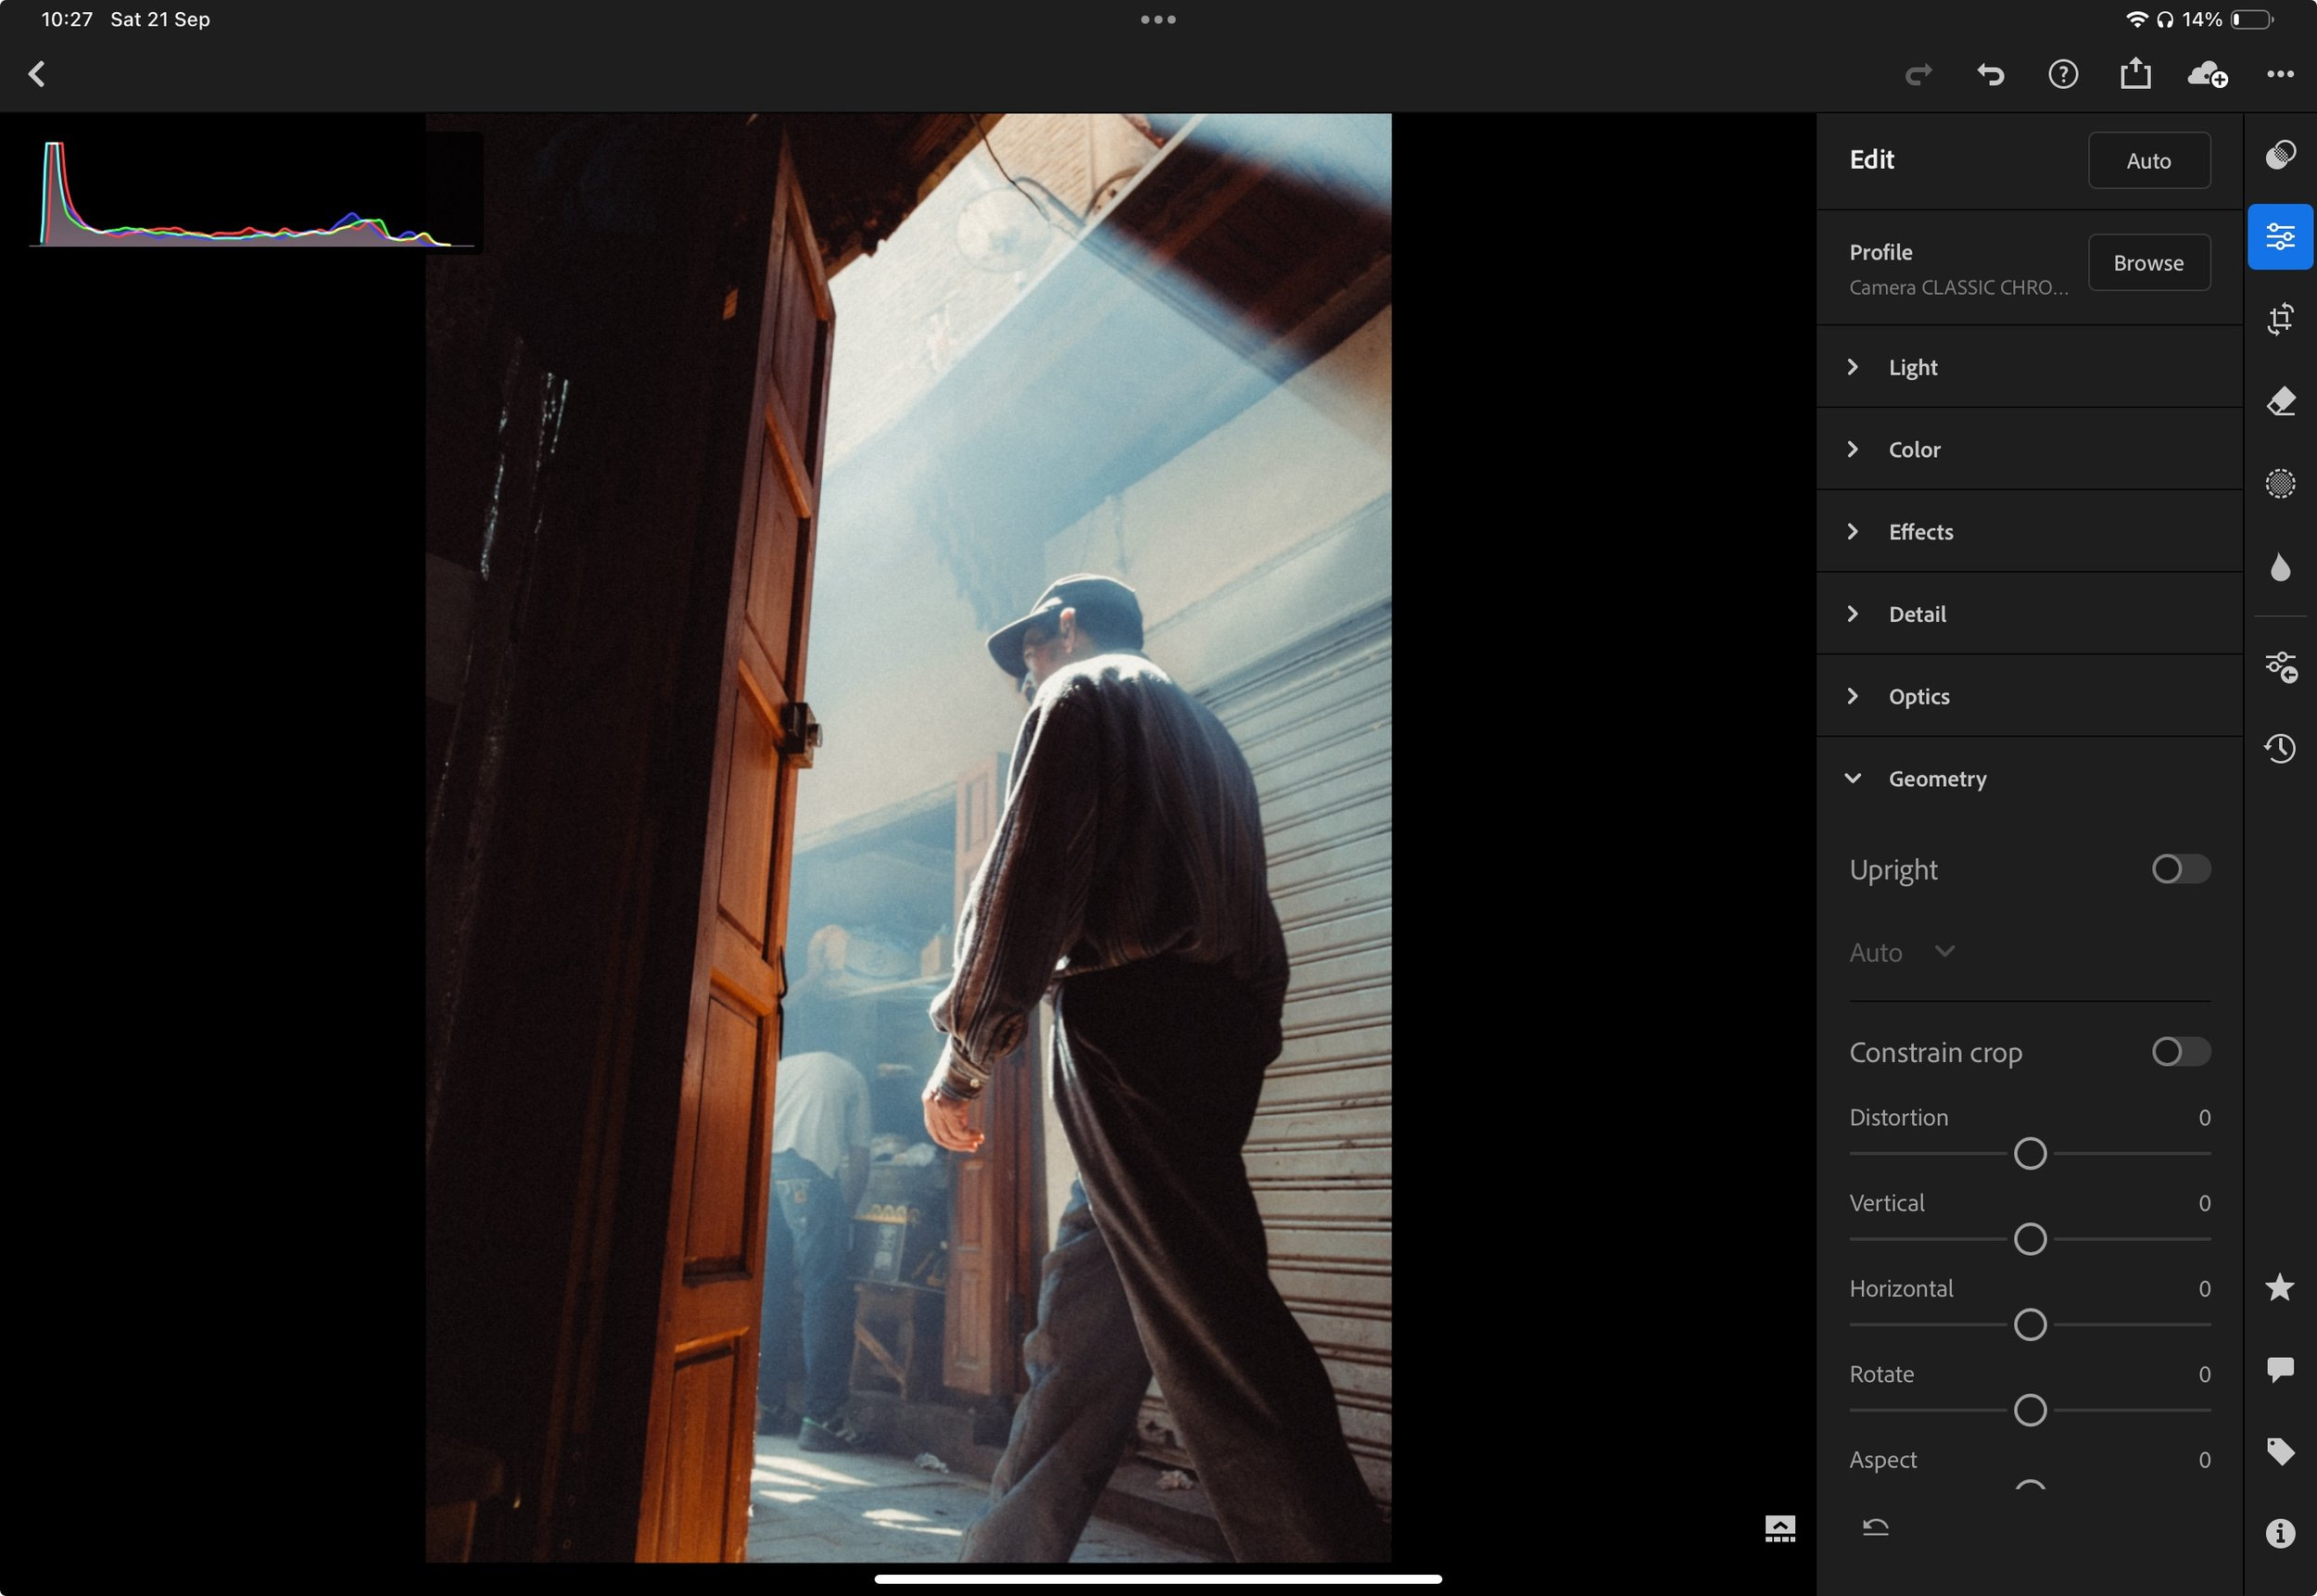The image size is (2317, 1596).
Task: Open the Versions history icon
Action: click(x=2279, y=748)
